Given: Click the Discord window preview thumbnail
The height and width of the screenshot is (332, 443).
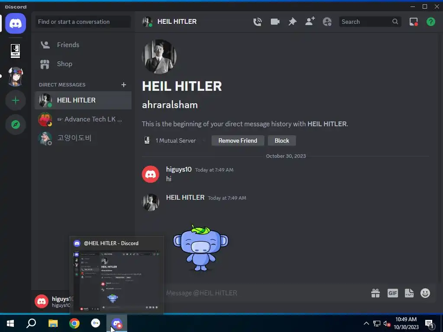Looking at the screenshot, I should [x=116, y=281].
